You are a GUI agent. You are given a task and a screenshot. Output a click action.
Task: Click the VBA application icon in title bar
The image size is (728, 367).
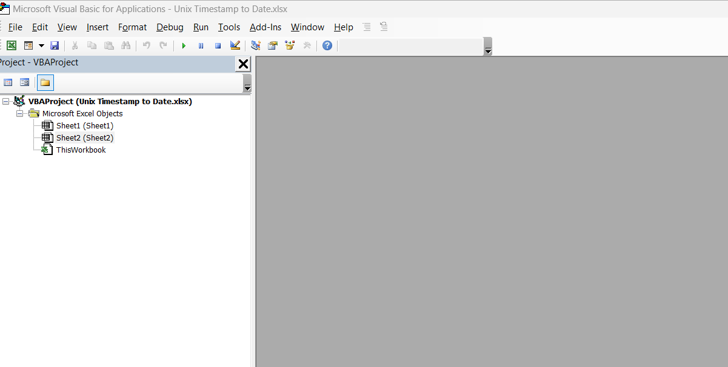pyautogui.click(x=4, y=8)
